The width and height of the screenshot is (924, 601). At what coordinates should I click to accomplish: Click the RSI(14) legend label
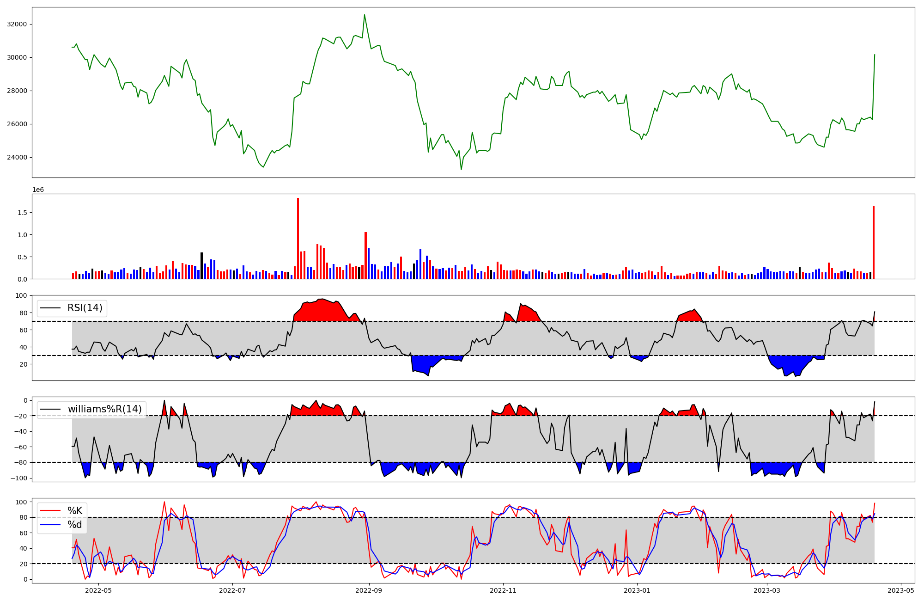[x=85, y=308]
